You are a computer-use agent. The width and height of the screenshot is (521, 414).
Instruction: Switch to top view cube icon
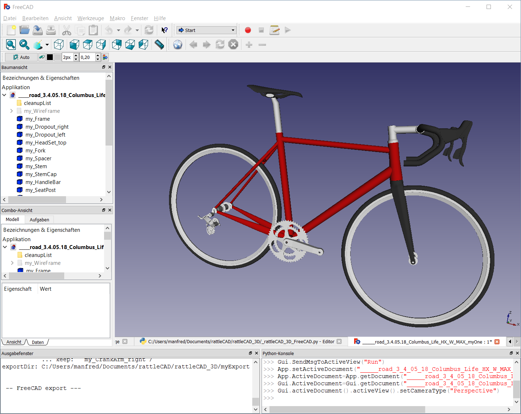point(88,45)
